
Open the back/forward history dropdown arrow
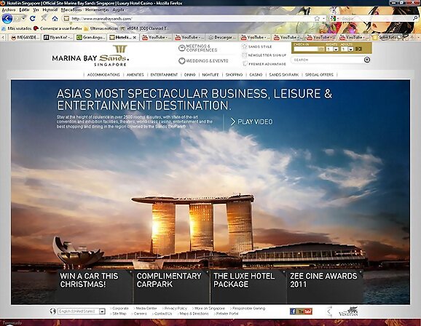[x=24, y=18]
